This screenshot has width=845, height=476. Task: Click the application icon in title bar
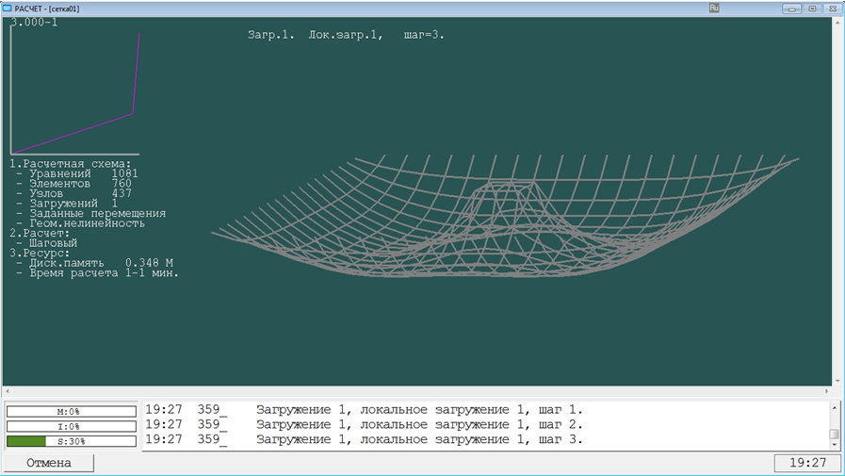point(7,8)
